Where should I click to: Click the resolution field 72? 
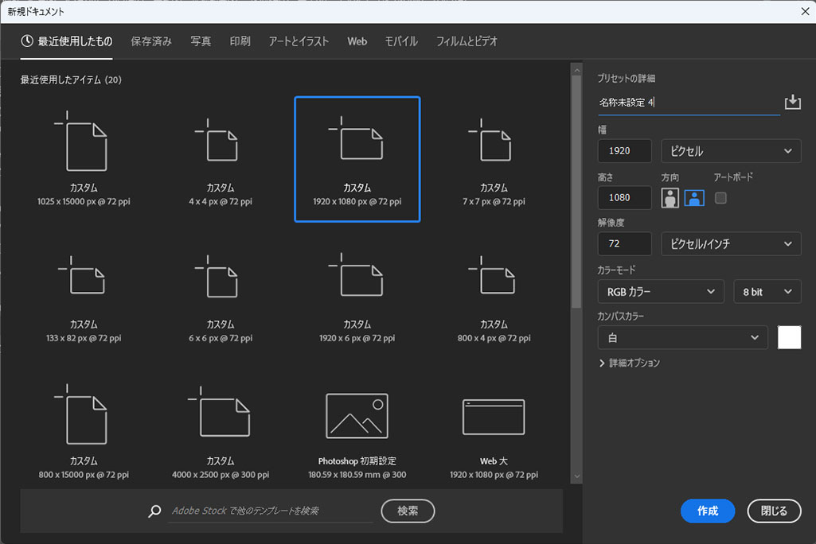pos(624,243)
